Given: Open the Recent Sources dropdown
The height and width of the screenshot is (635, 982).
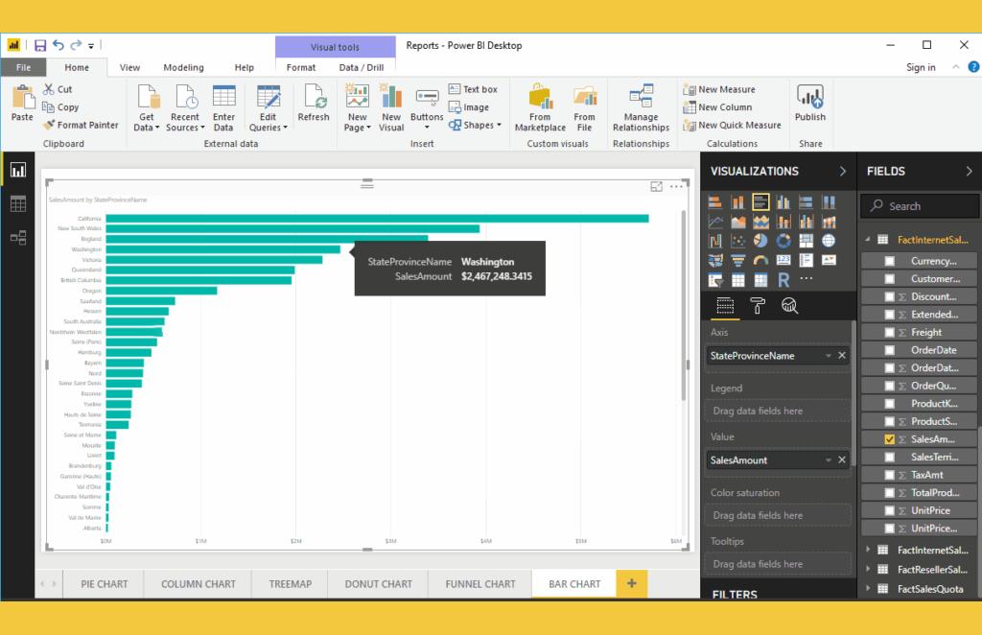Looking at the screenshot, I should 185,109.
